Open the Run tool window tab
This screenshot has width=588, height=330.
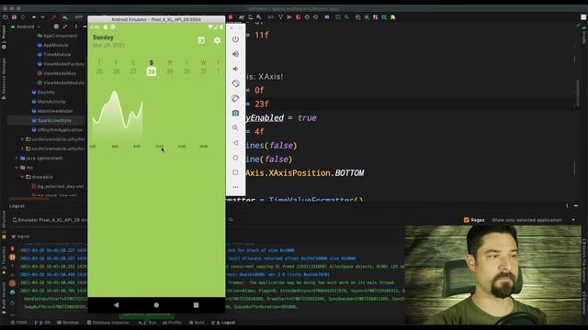coord(147,322)
